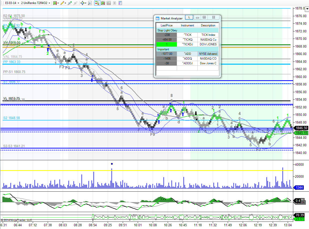
Task: Open the Data Series toolbar icon
Action: 103,3
